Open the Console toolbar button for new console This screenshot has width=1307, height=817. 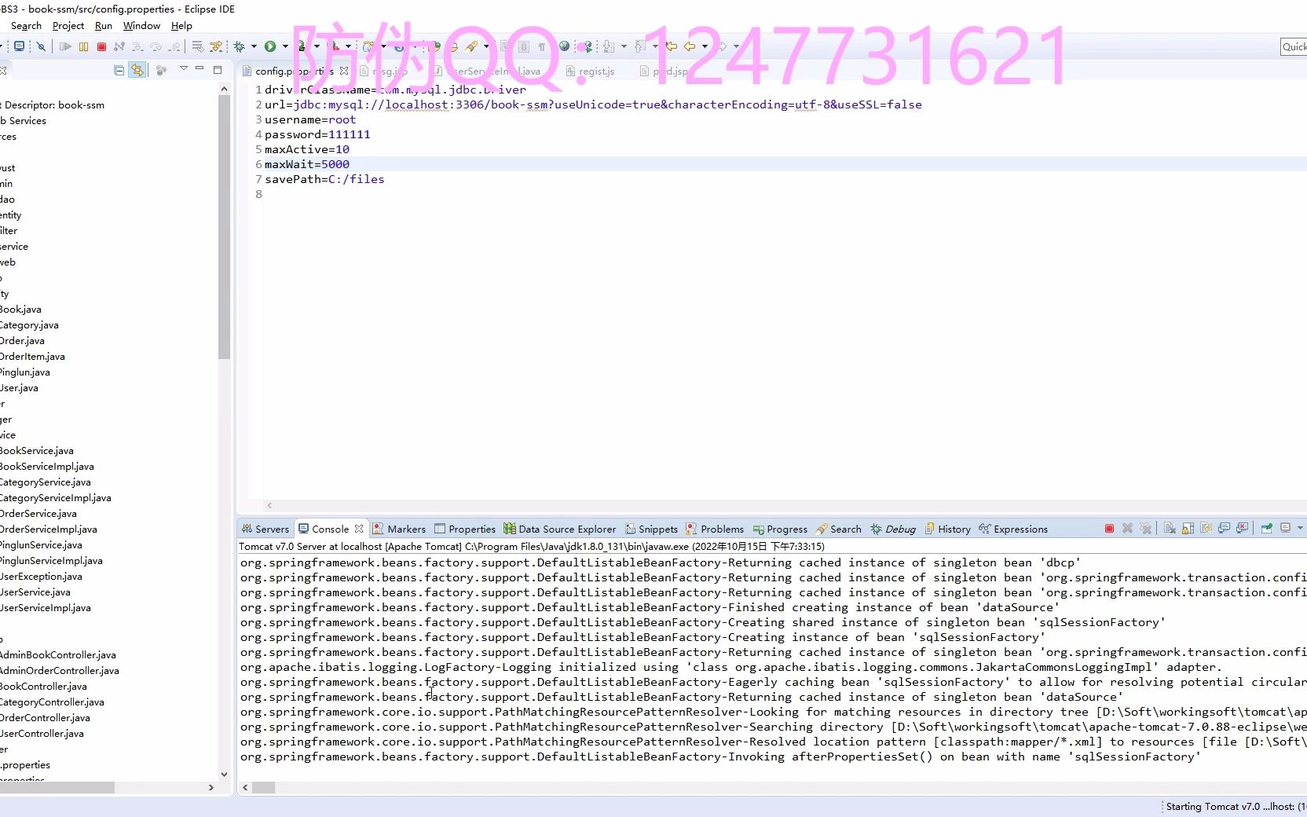(19, 46)
